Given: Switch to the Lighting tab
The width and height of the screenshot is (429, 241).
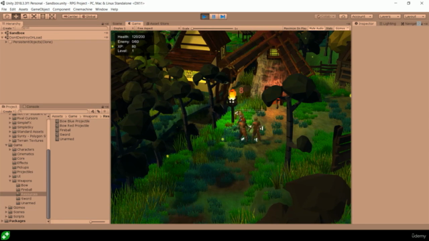Looking at the screenshot, I should coord(388,23).
